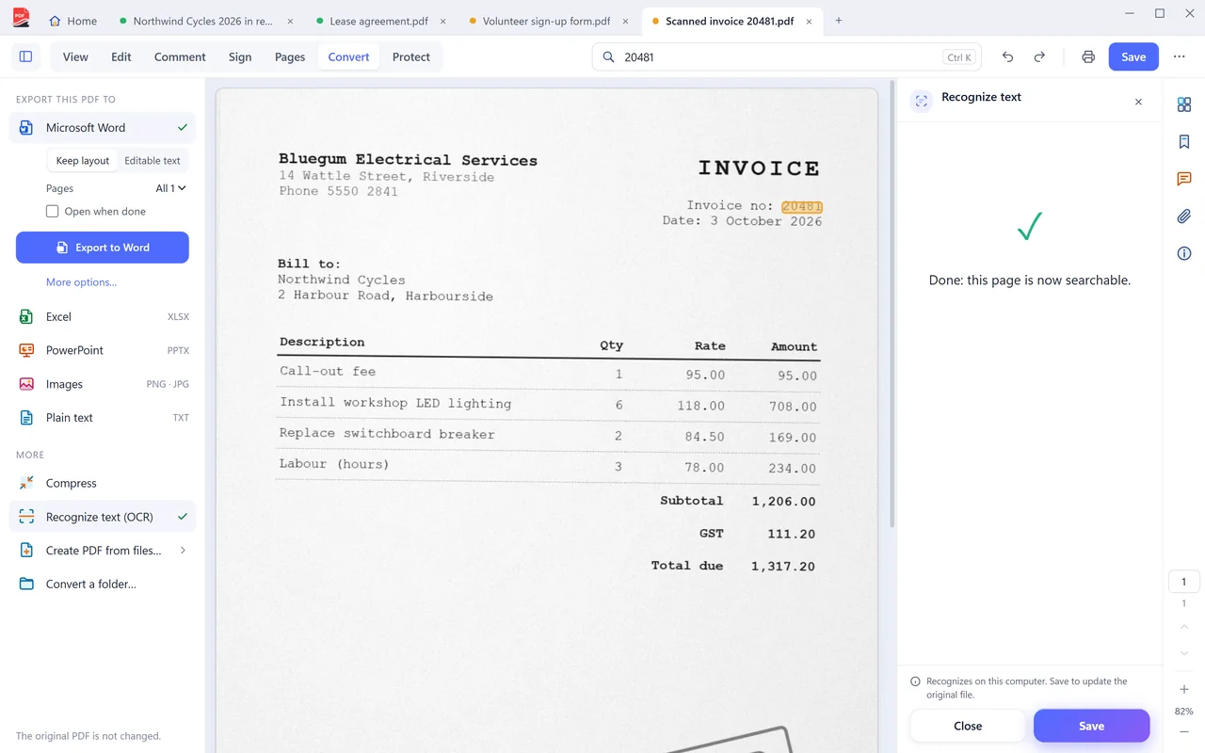Select Compress option
This screenshot has width=1205, height=753.
[x=103, y=483]
